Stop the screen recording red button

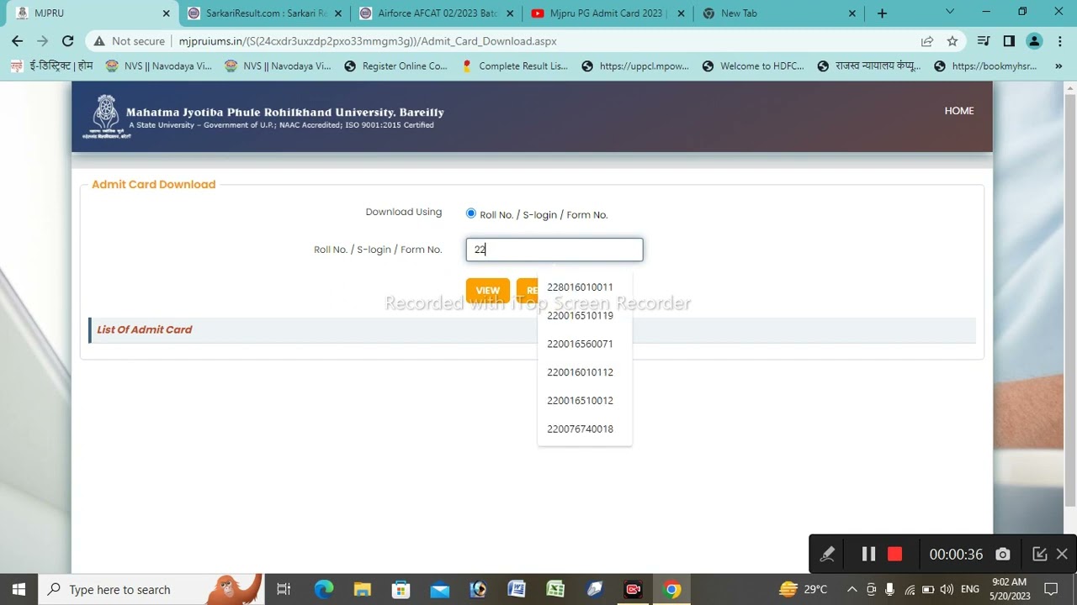(895, 554)
